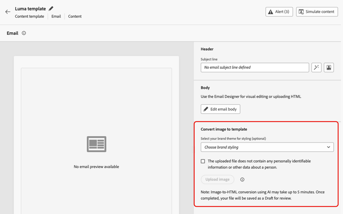
Task: Click the magic wand icon by subject line
Action: tap(316, 67)
